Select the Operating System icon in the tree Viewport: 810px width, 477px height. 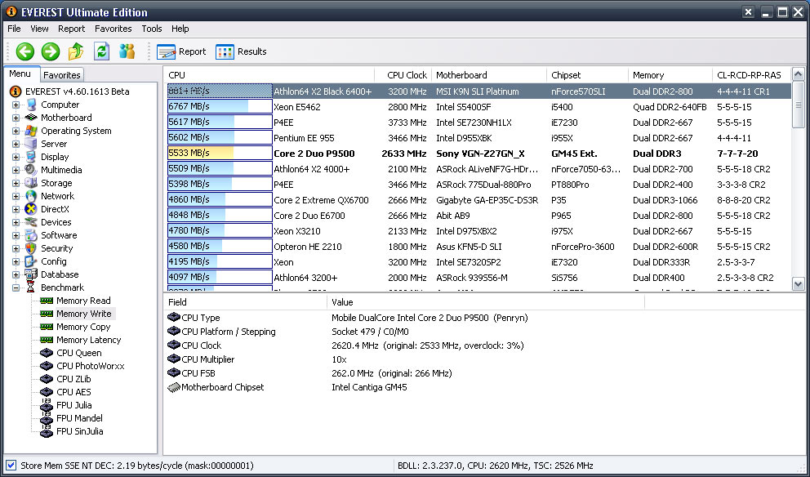click(x=31, y=131)
